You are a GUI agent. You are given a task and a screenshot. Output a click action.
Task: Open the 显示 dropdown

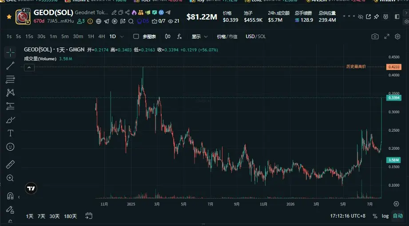[x=199, y=36]
